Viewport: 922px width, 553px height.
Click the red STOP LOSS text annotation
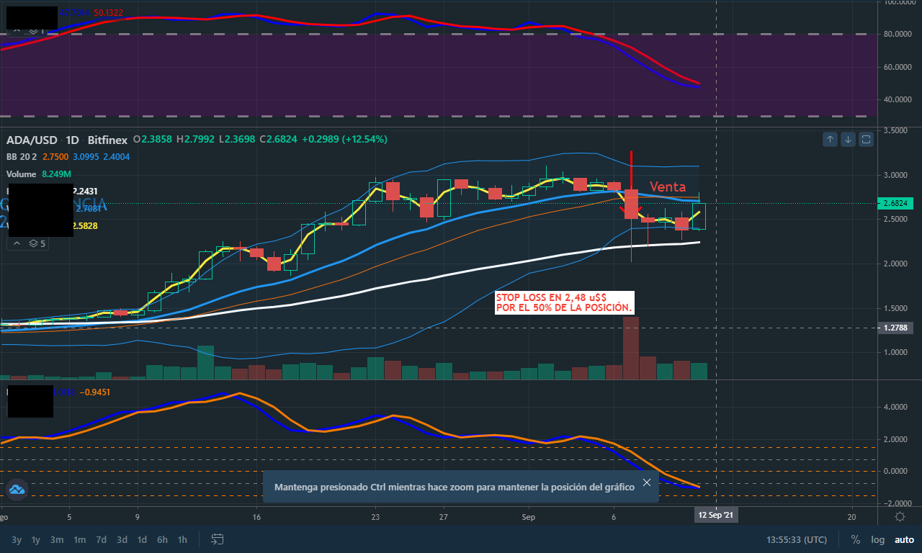(x=564, y=302)
